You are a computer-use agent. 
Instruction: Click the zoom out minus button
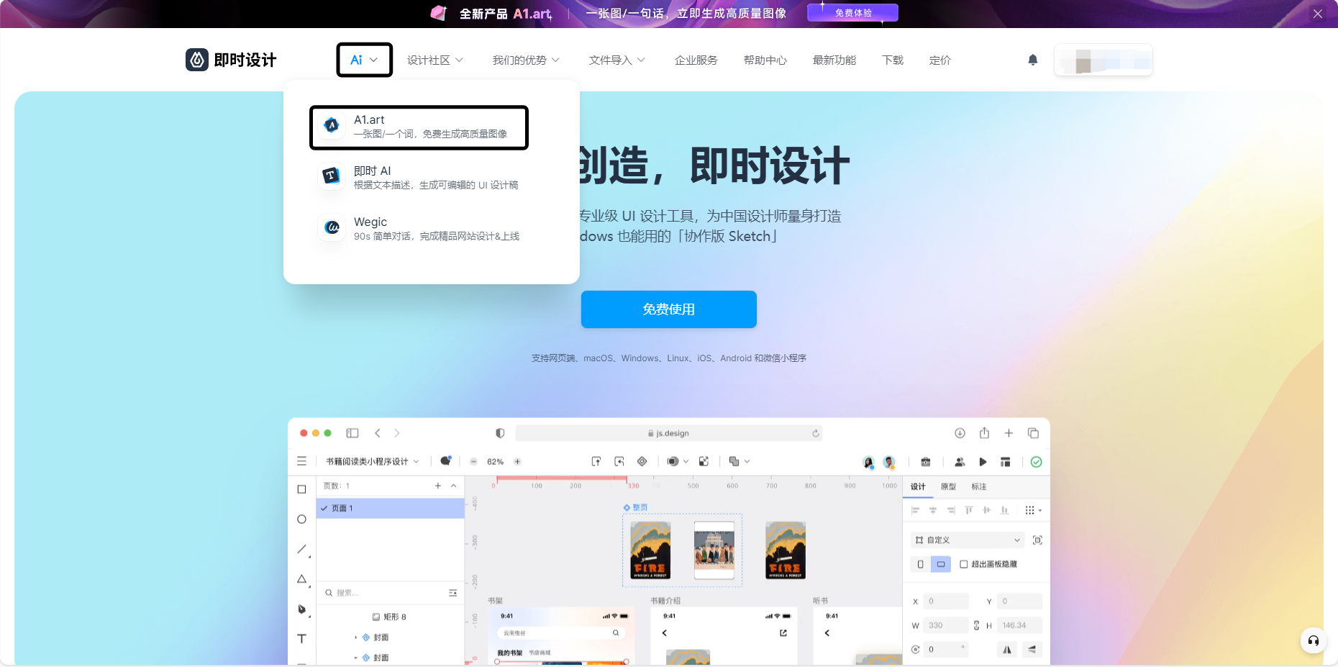coord(473,462)
